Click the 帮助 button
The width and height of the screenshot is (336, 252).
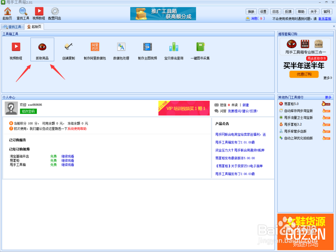point(301,11)
